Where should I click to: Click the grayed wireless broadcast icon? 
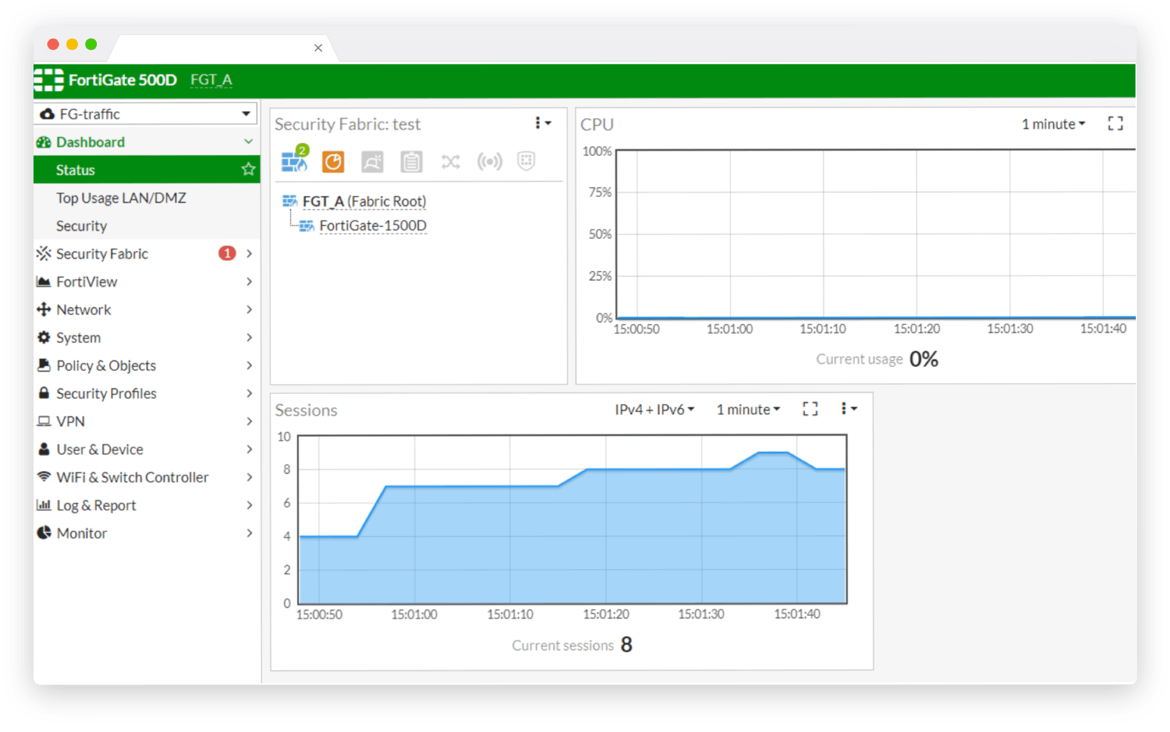489,162
